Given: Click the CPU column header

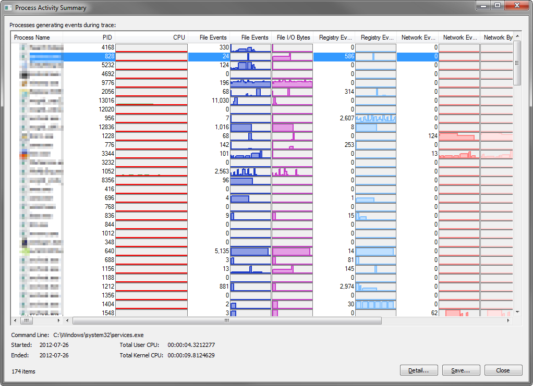Looking at the screenshot, I should point(151,38).
